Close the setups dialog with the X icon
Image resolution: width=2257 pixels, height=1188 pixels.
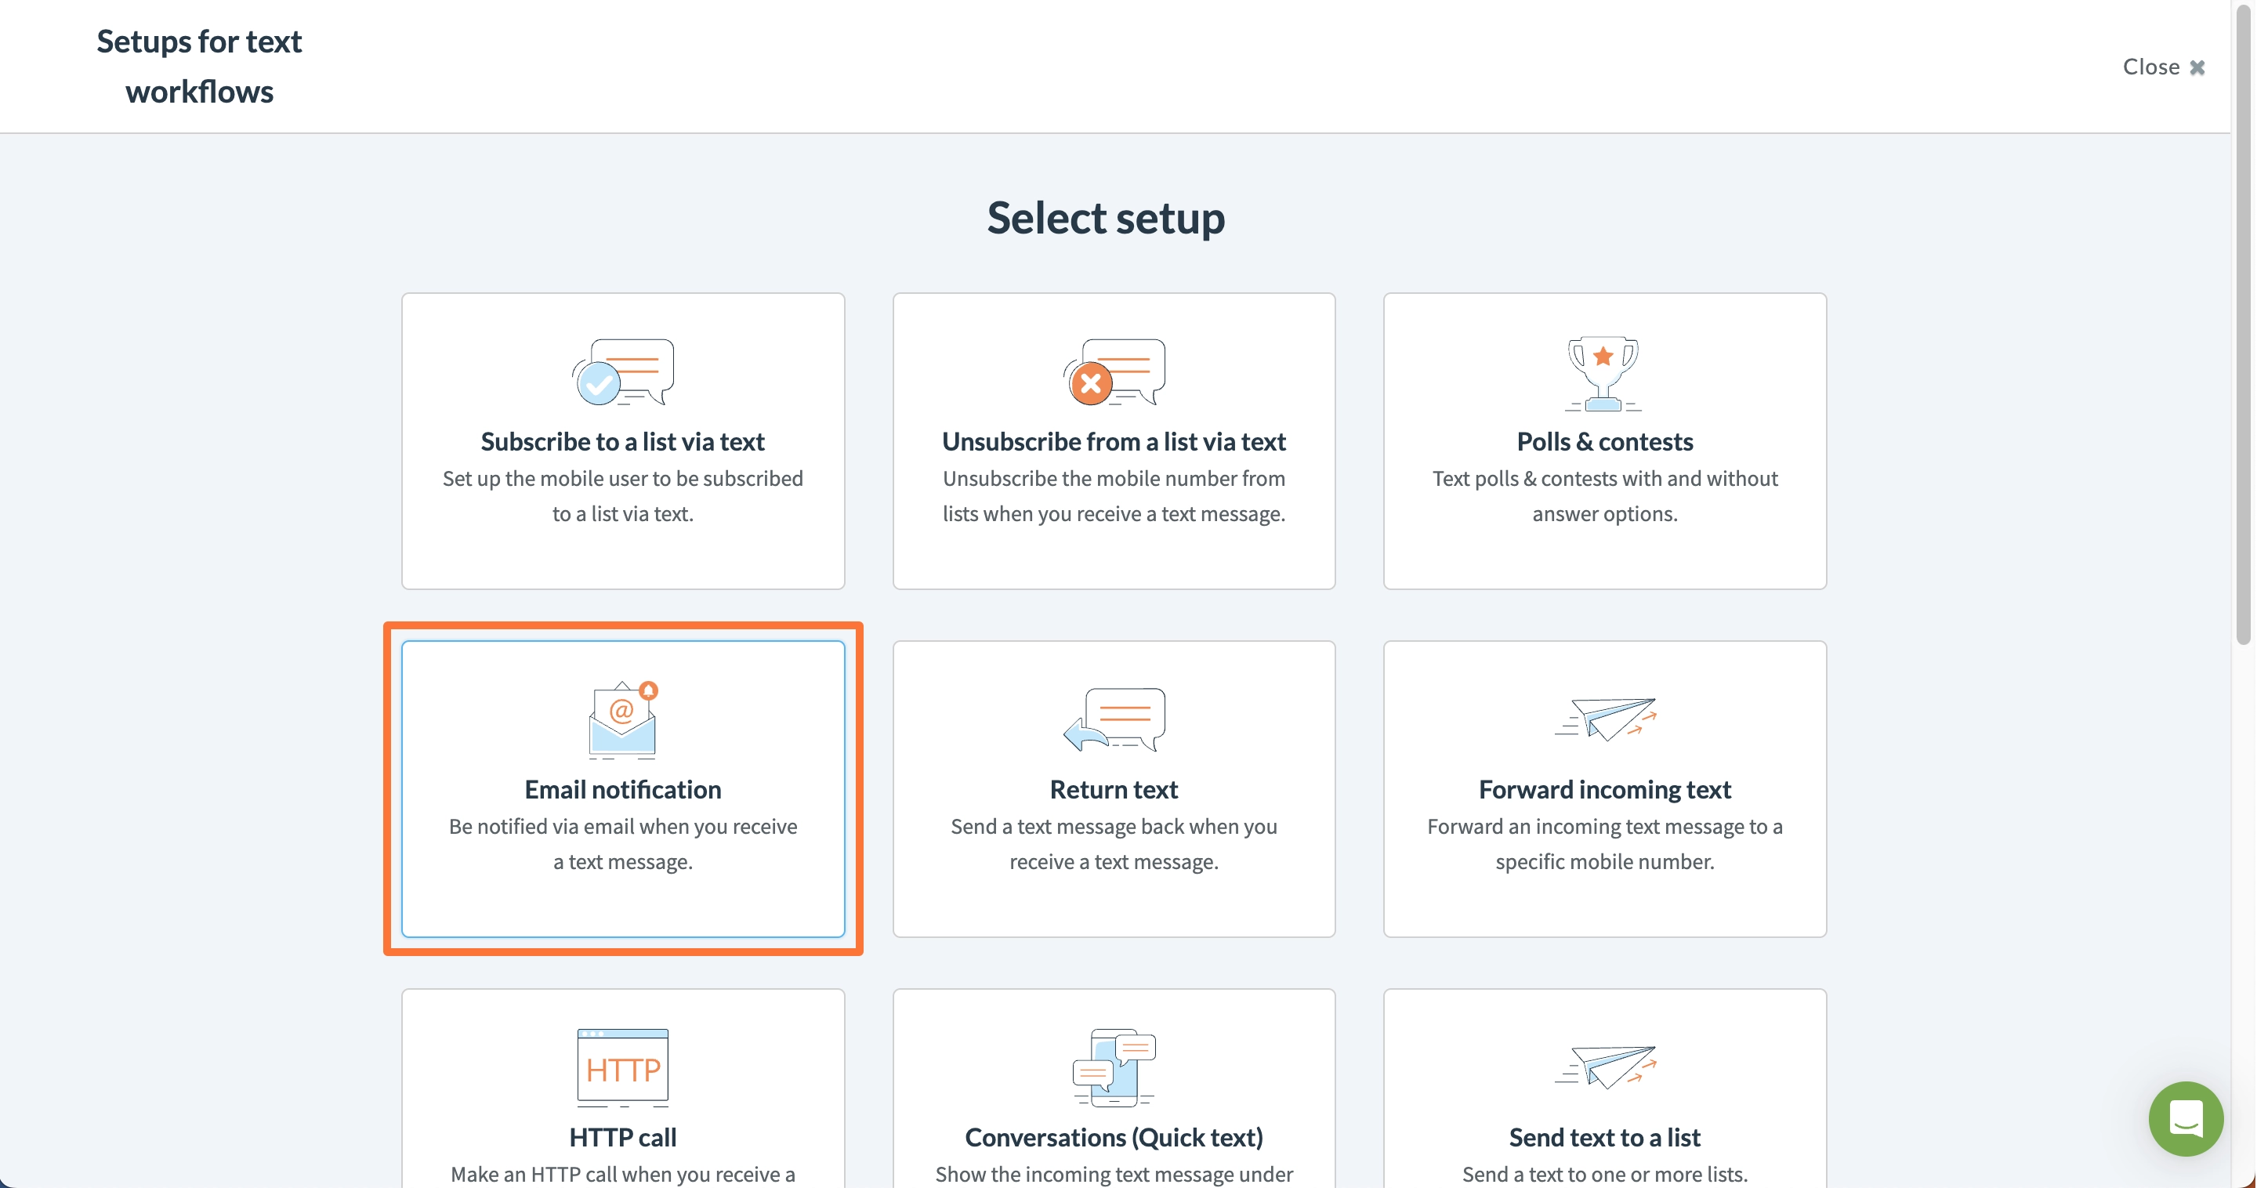(2197, 67)
